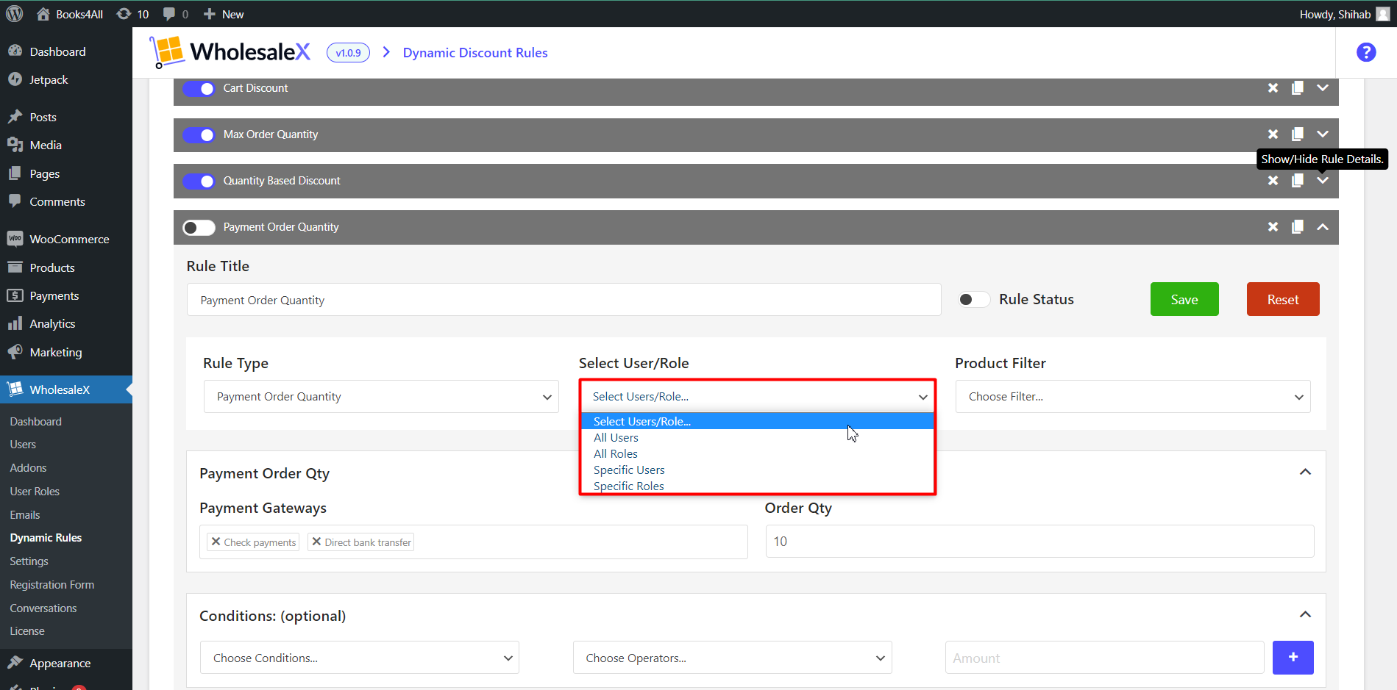Viewport: 1397px width, 690px height.
Task: Open WooCommerce in the sidebar
Action: (x=69, y=239)
